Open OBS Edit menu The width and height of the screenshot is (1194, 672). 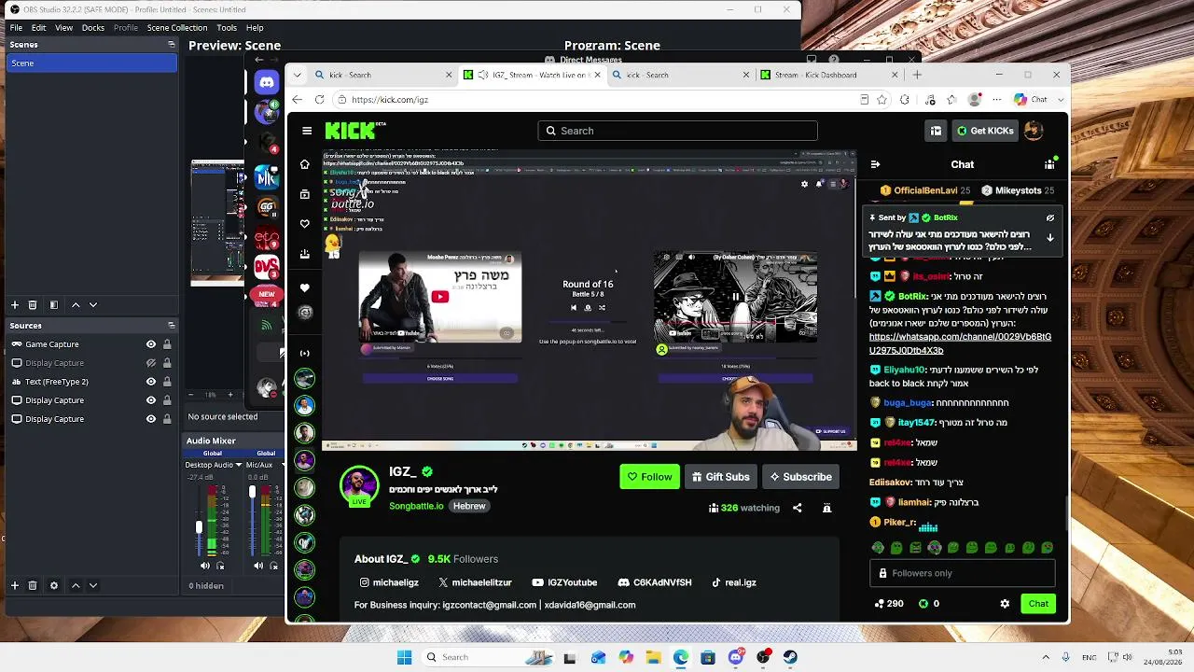pos(38,28)
